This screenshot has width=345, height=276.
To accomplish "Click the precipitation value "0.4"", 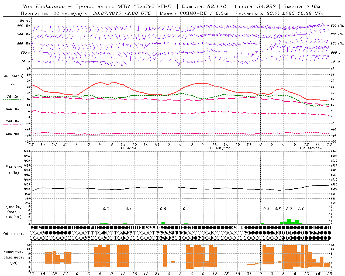I will point(266,209).
